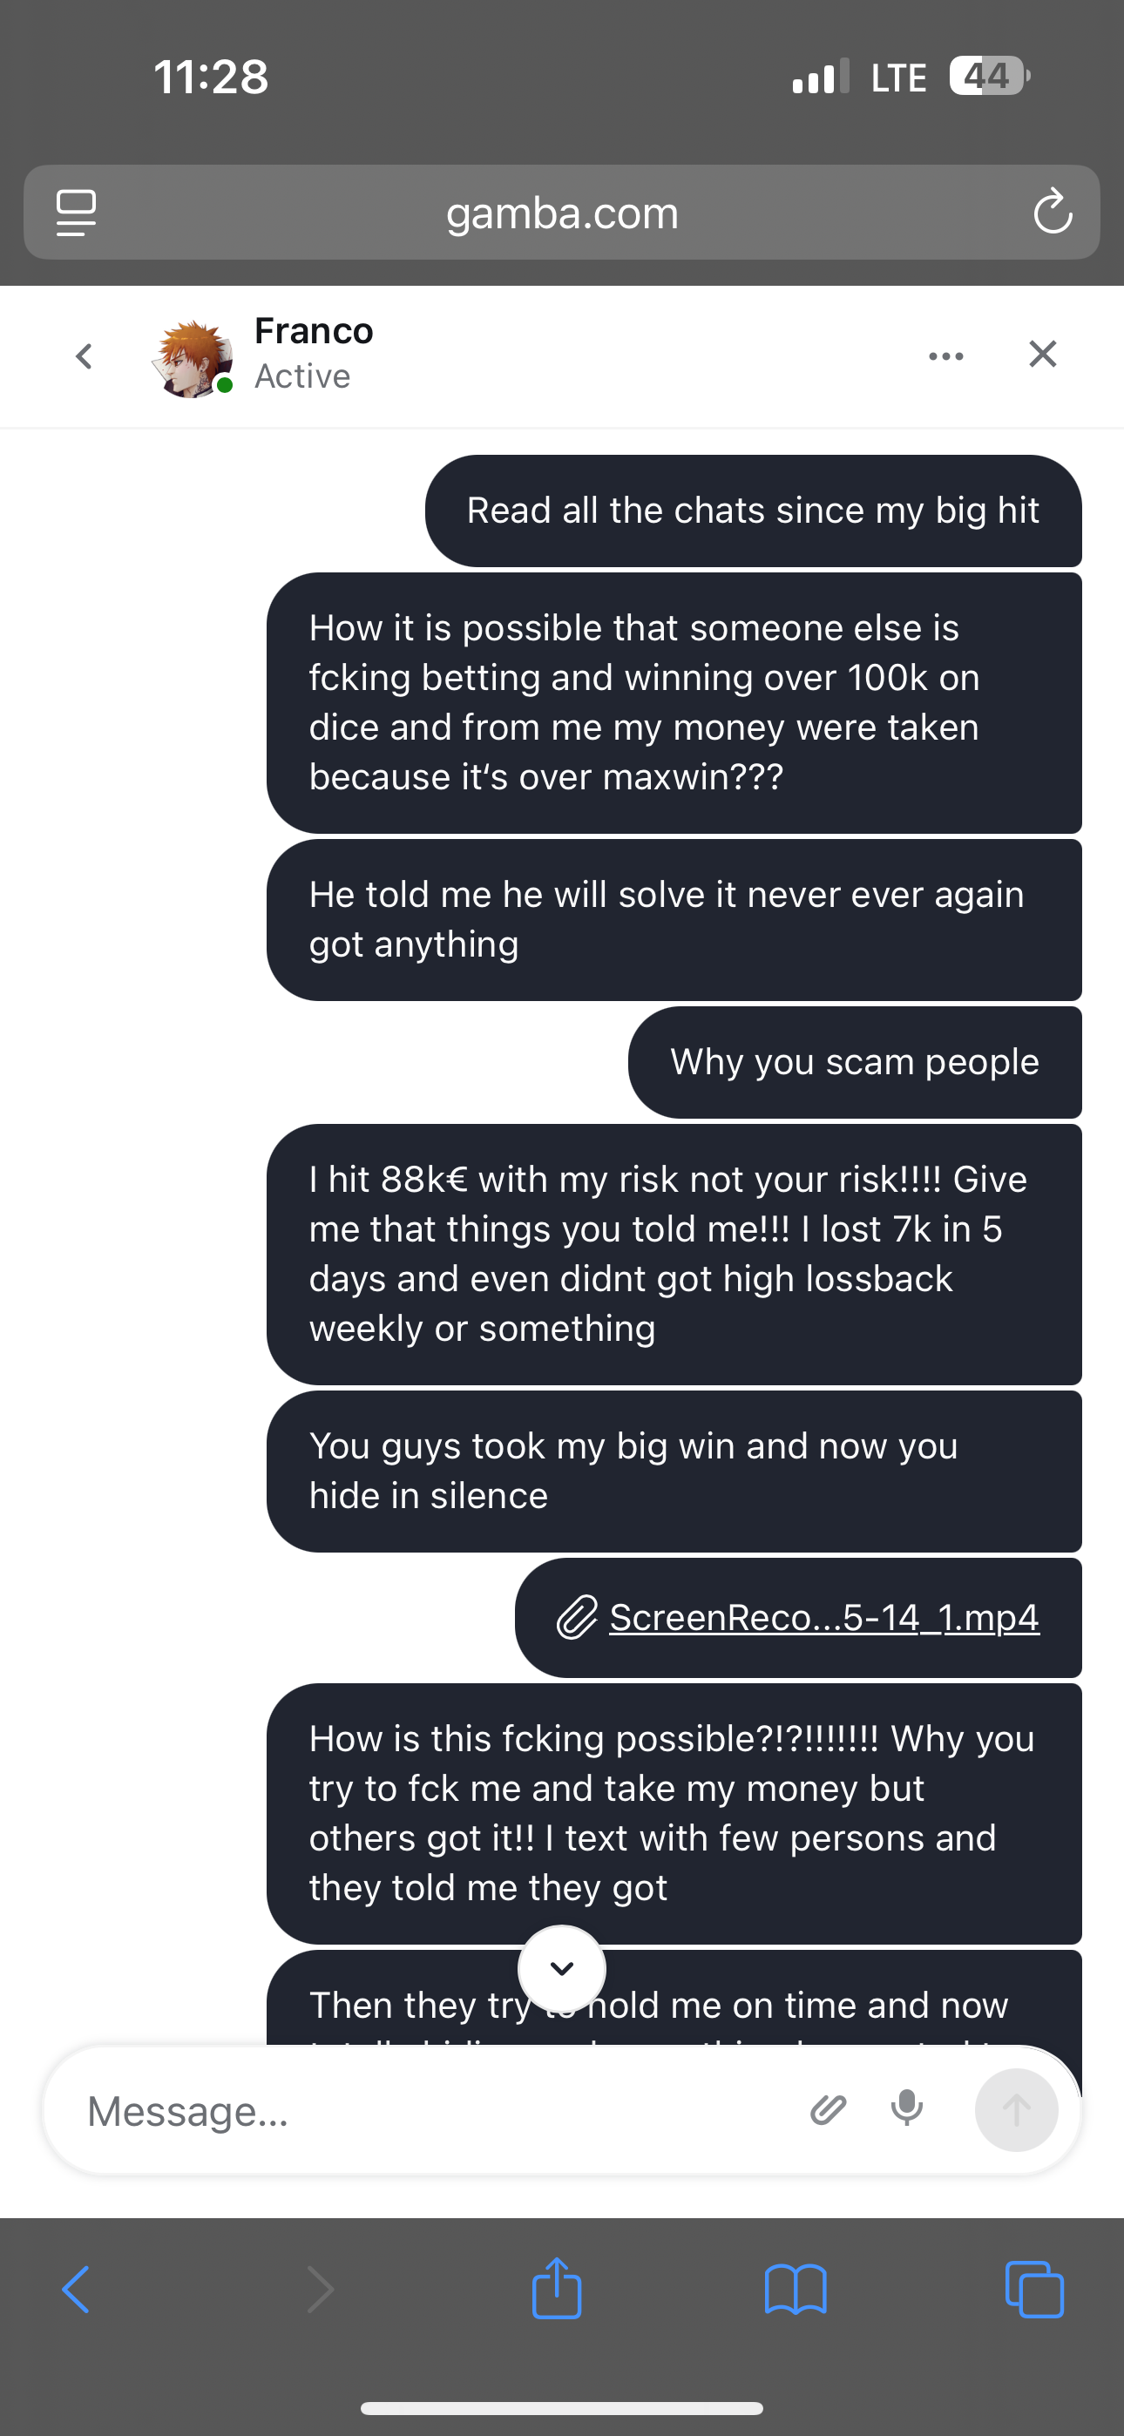Tap the Safari forward navigation arrow

[x=321, y=2290]
